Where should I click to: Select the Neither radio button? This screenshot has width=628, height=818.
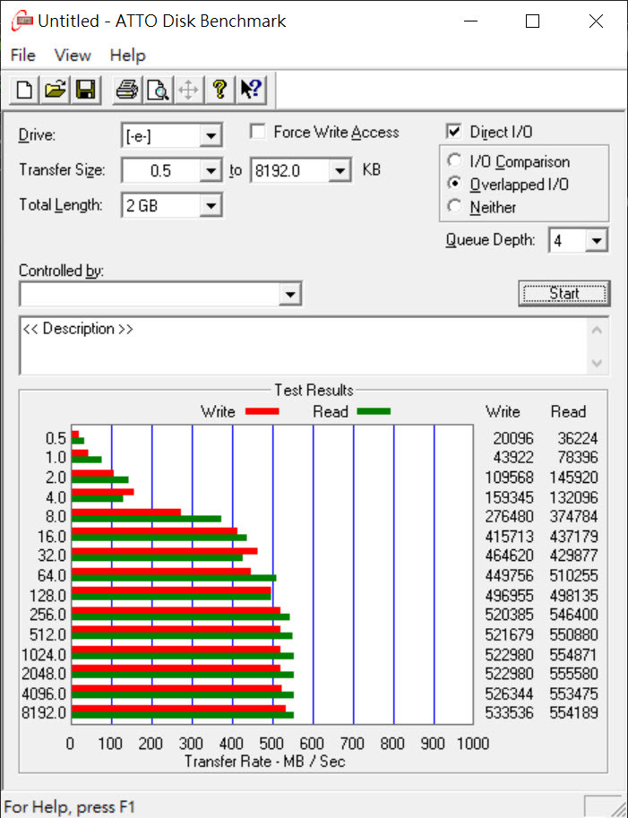coord(454,207)
